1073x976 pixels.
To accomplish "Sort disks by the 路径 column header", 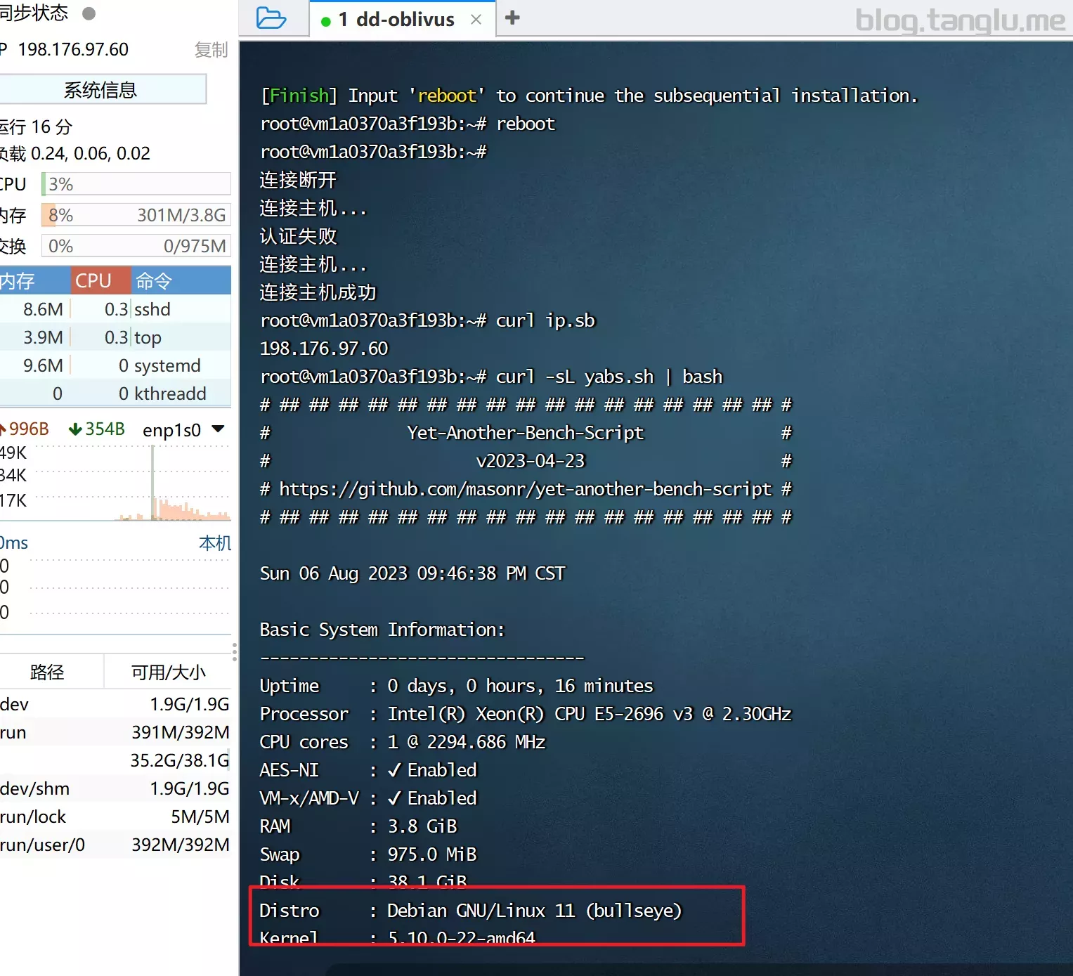I will pyautogui.click(x=48, y=672).
